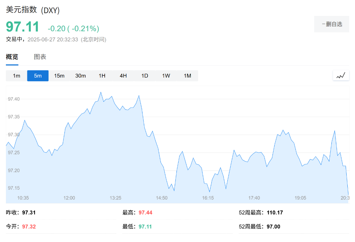Switch to the 1W interval
This screenshot has height=242, width=355.
coord(166,75)
